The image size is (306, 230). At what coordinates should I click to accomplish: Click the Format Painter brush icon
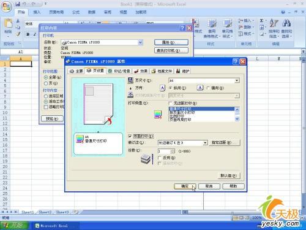(x=18, y=34)
